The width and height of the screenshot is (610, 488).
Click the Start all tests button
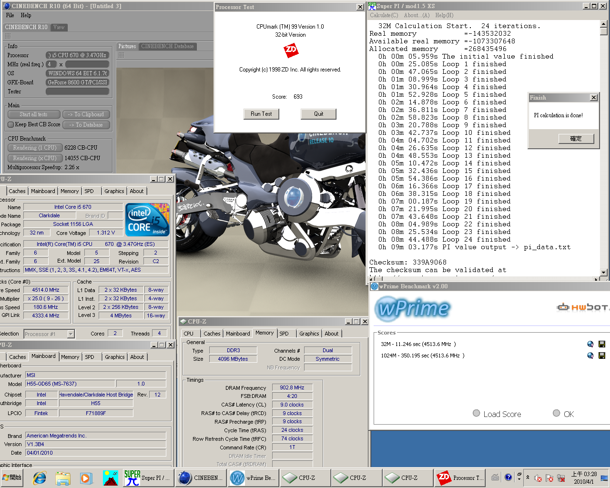(x=34, y=114)
